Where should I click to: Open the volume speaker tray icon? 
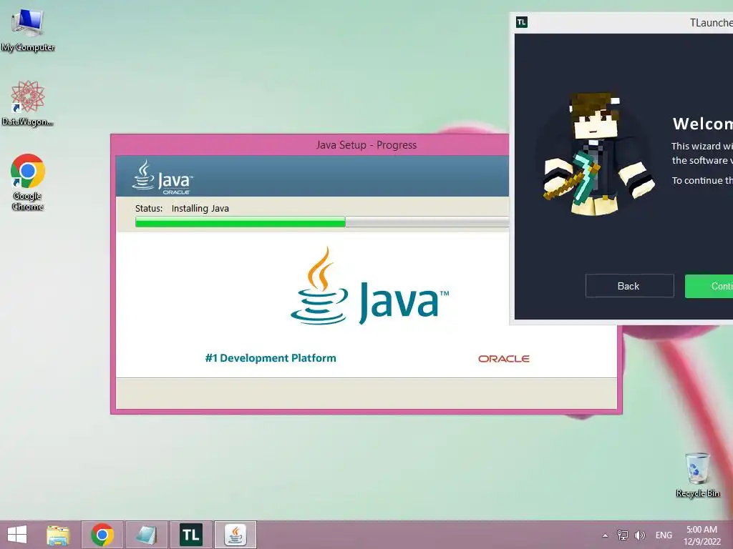tap(639, 535)
